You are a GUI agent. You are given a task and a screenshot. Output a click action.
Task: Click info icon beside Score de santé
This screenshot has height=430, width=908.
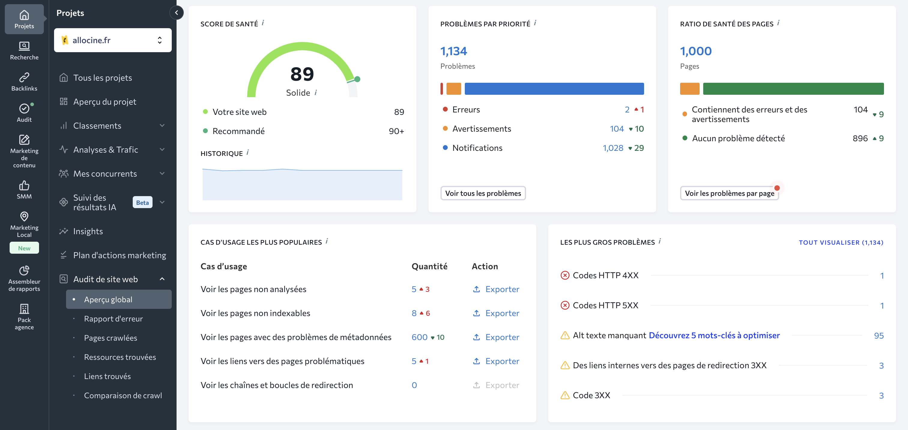coord(263,23)
